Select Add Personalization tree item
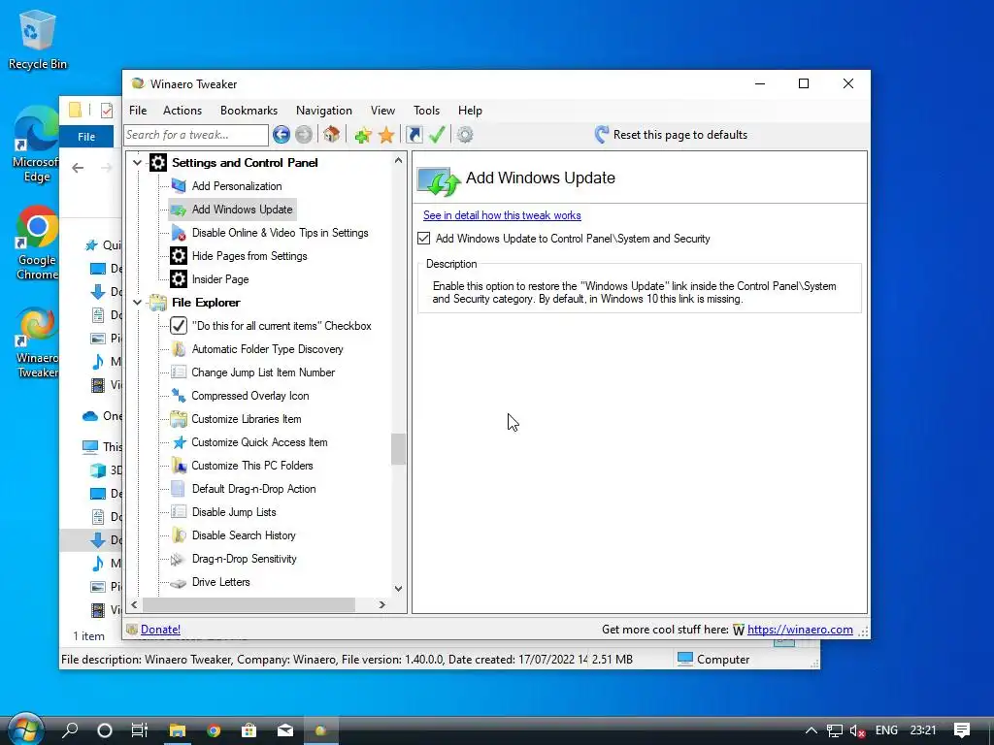 point(237,186)
